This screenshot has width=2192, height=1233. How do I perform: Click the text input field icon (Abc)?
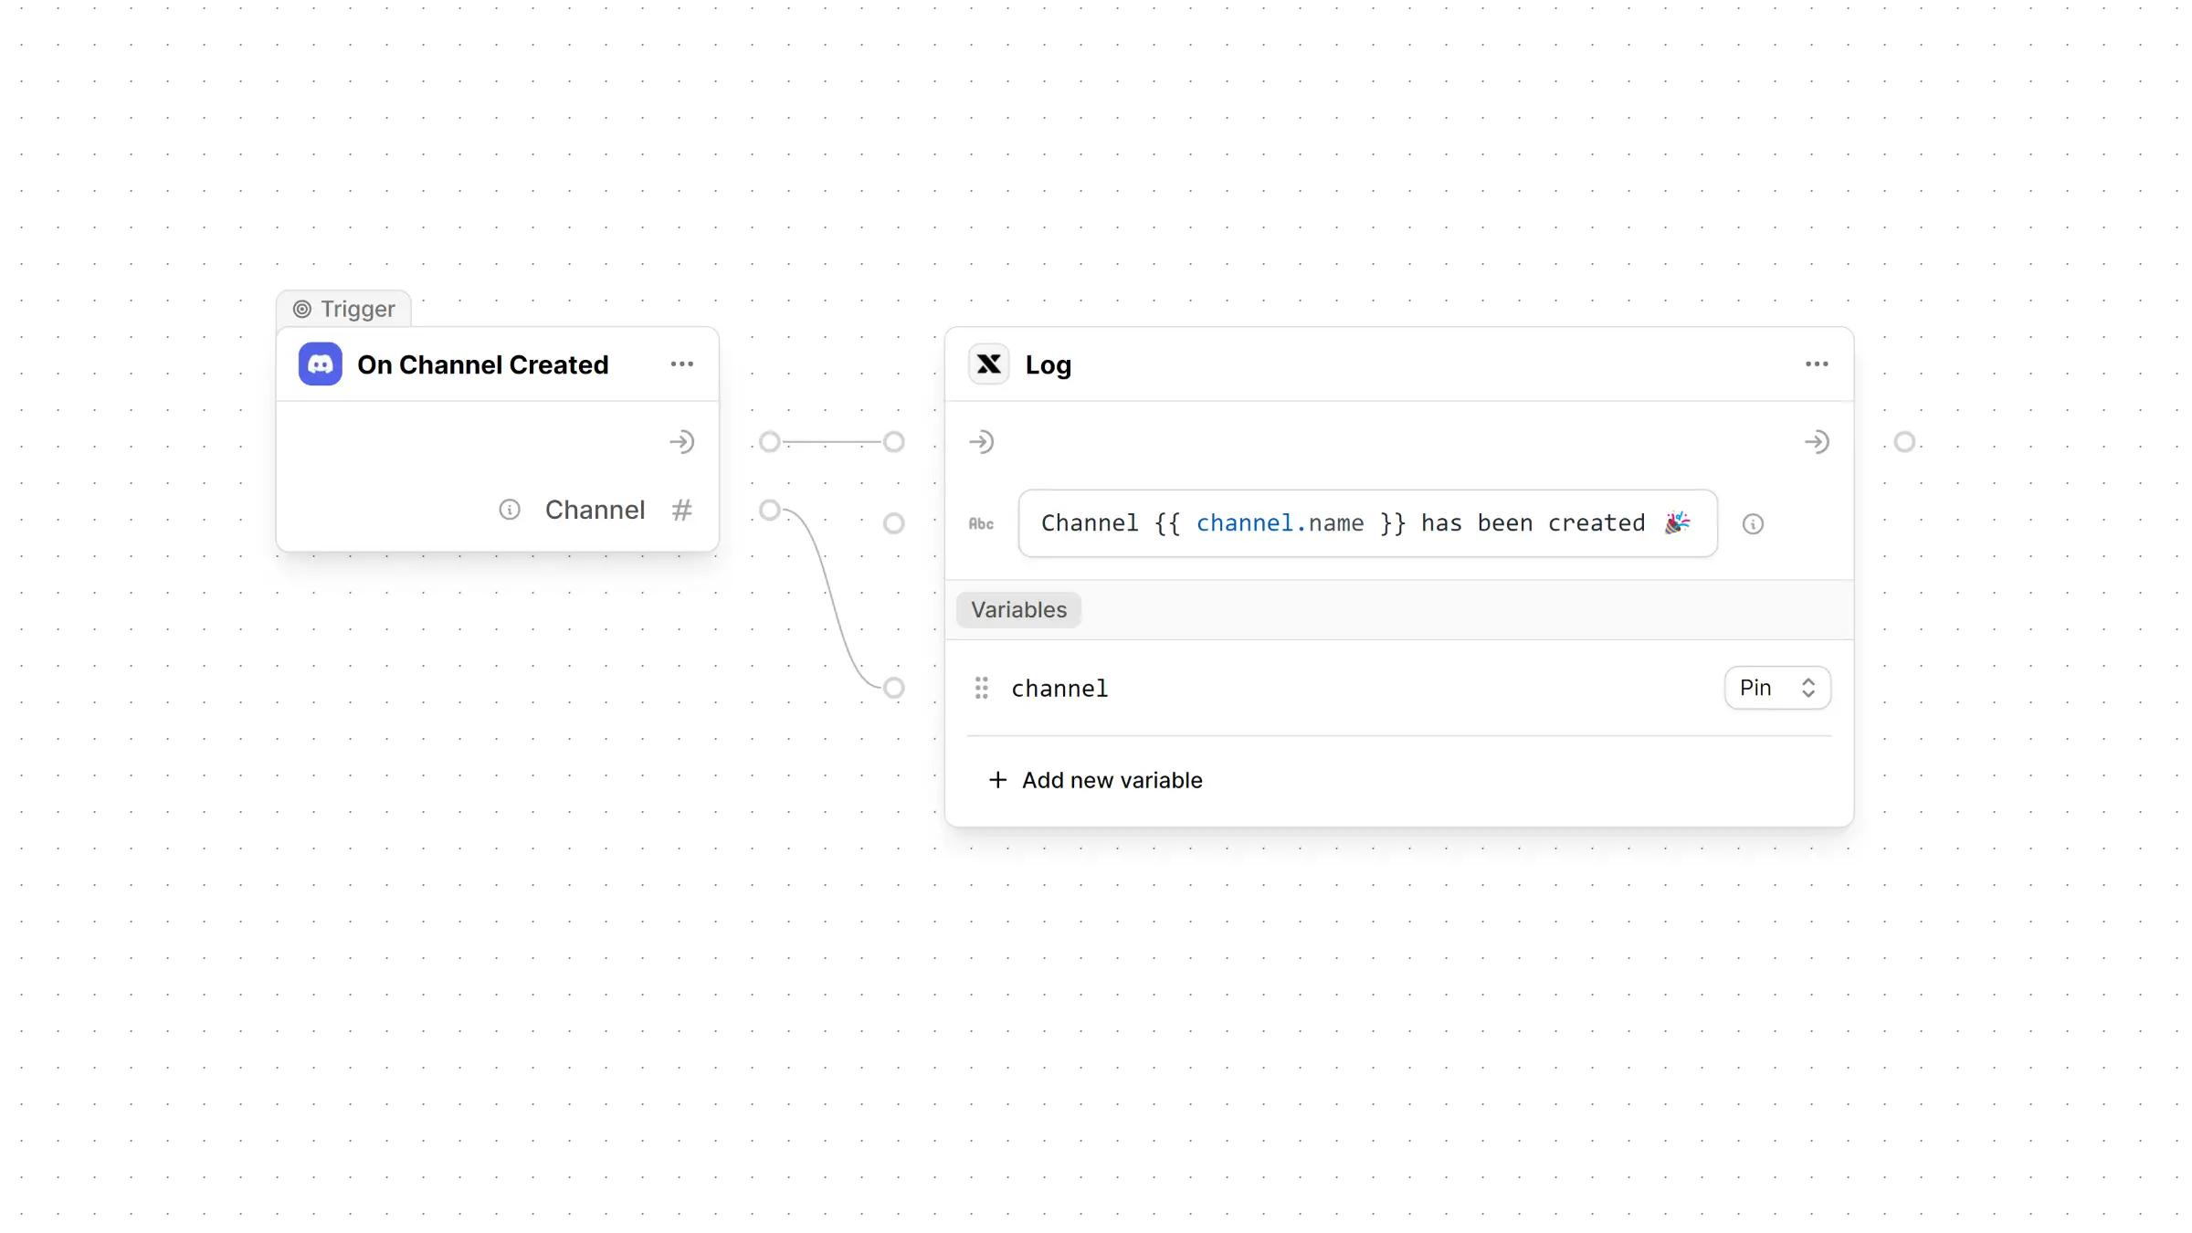(x=982, y=524)
